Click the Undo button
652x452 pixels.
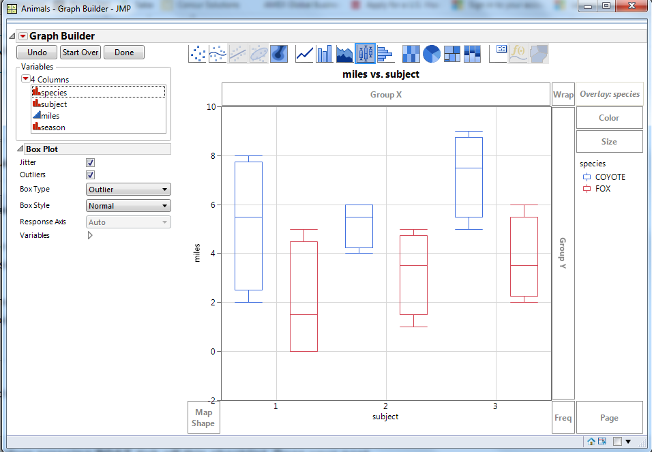coord(36,52)
